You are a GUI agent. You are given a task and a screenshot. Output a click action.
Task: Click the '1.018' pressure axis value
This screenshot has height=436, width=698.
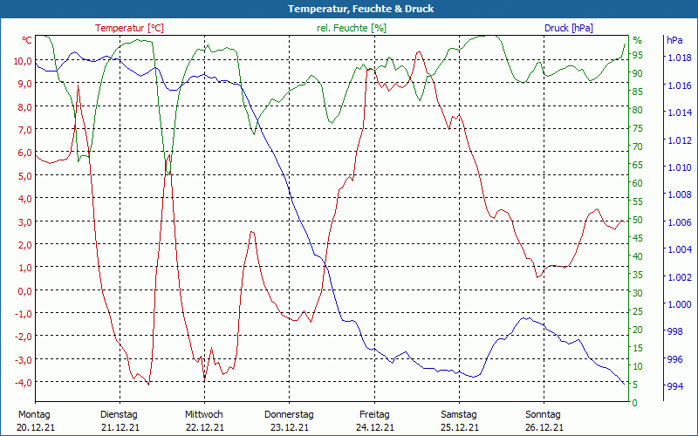[680, 58]
